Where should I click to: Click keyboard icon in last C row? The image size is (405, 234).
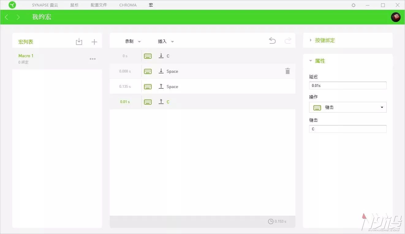click(x=148, y=102)
